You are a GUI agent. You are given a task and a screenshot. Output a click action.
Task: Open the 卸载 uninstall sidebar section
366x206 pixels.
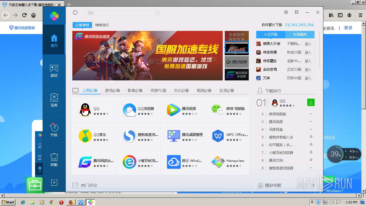point(54,160)
